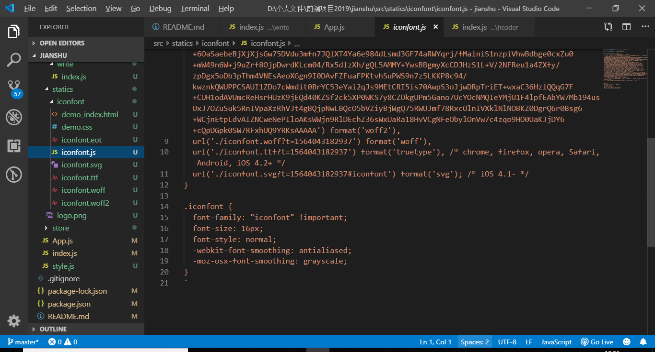Click the master branch in status bar
Screen dimensions: 655x352
tap(23, 342)
